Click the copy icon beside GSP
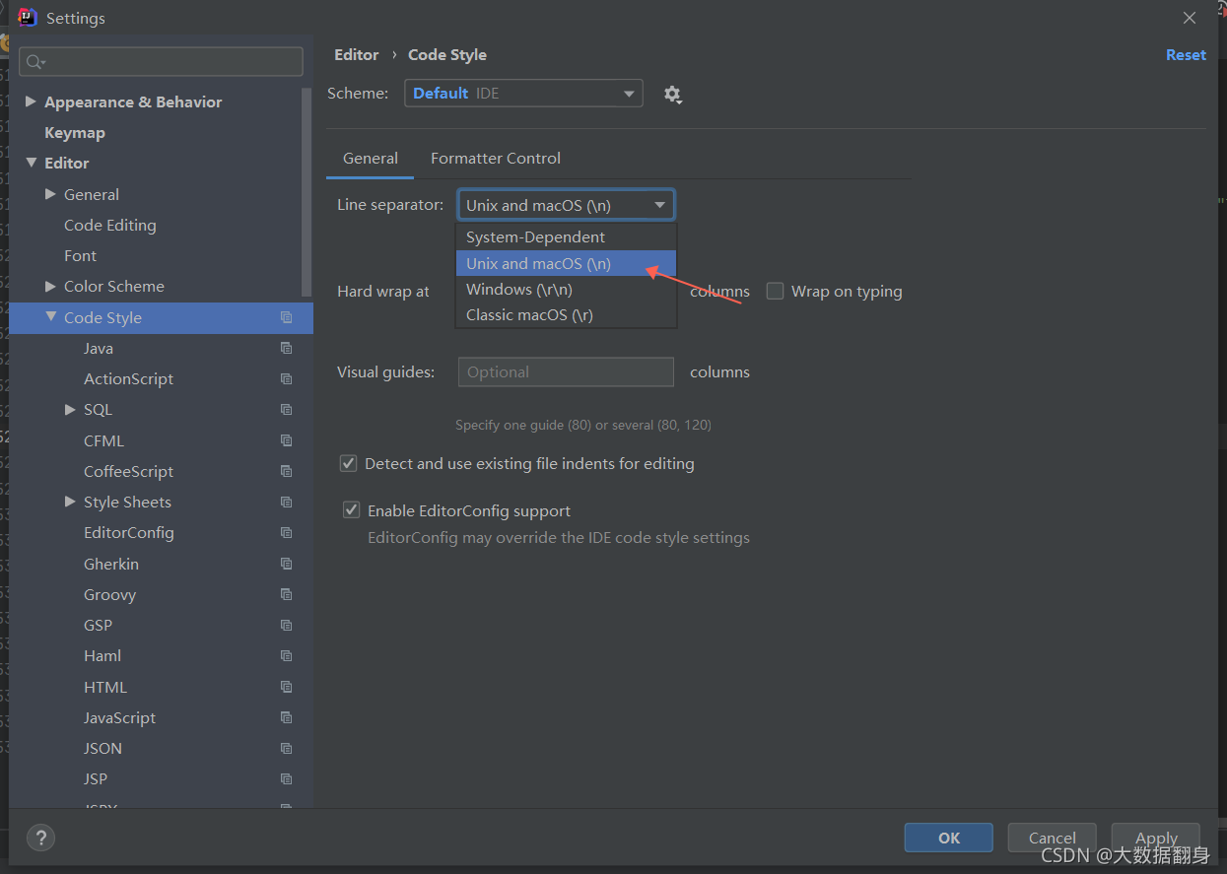 tap(287, 625)
